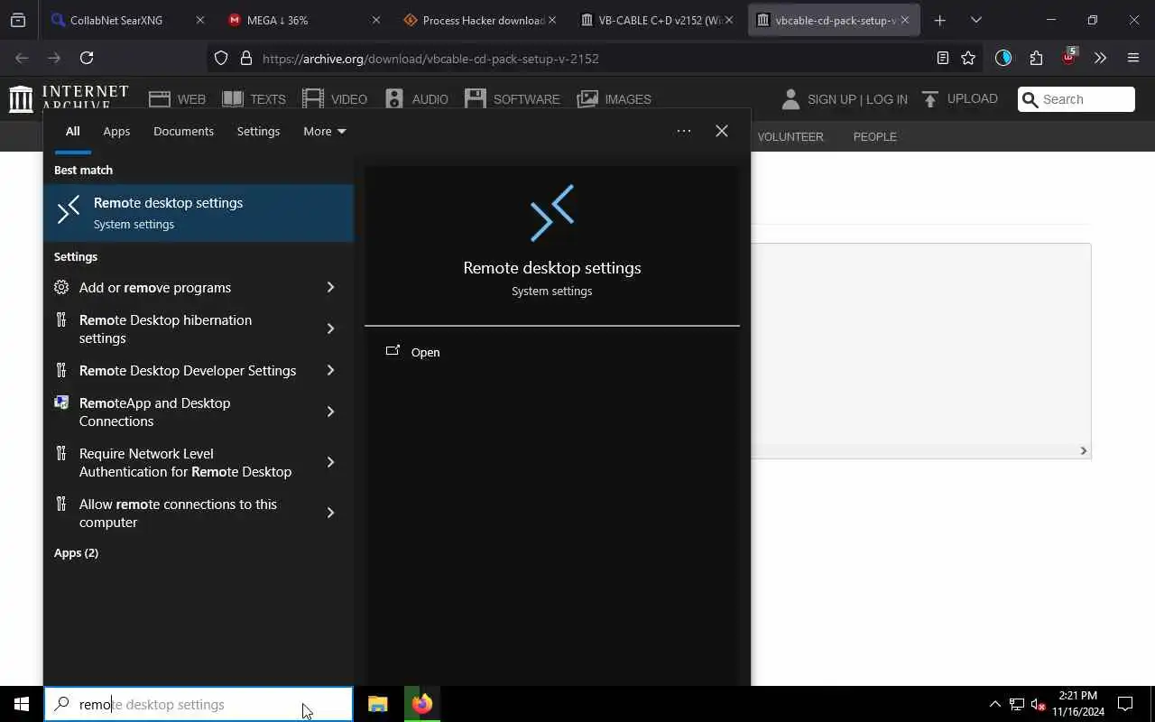
Task: Show hidden system tray icons
Action: [x=995, y=704]
